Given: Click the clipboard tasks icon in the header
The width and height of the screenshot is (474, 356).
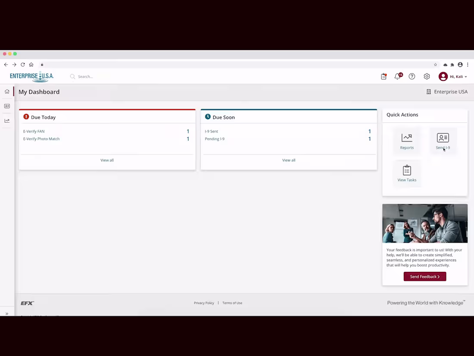Looking at the screenshot, I should pyautogui.click(x=384, y=76).
